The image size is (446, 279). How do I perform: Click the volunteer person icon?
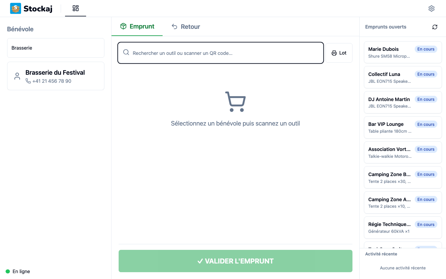point(17,76)
